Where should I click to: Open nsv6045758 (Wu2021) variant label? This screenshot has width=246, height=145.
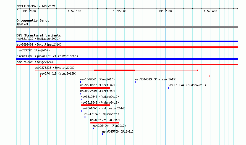coord(118,131)
